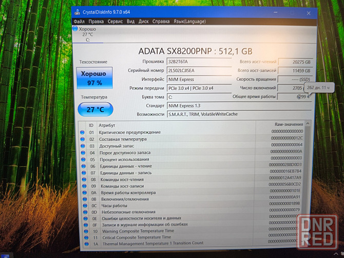Click status icon of Warning Composite Temperature Time row
344x258 pixels.
point(86,231)
